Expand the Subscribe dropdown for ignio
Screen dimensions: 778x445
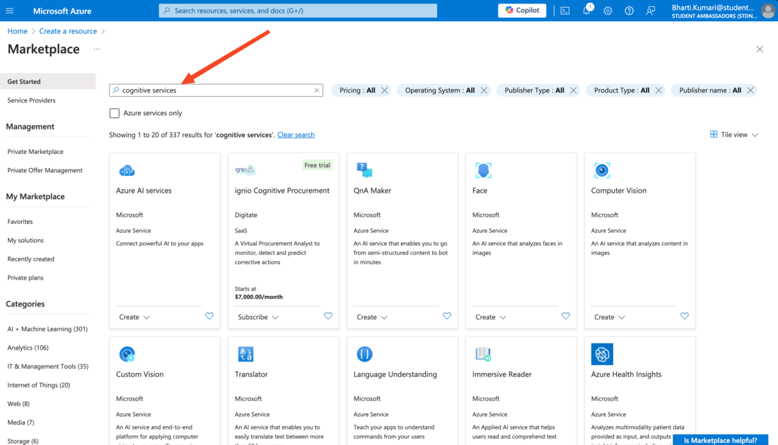(x=258, y=317)
